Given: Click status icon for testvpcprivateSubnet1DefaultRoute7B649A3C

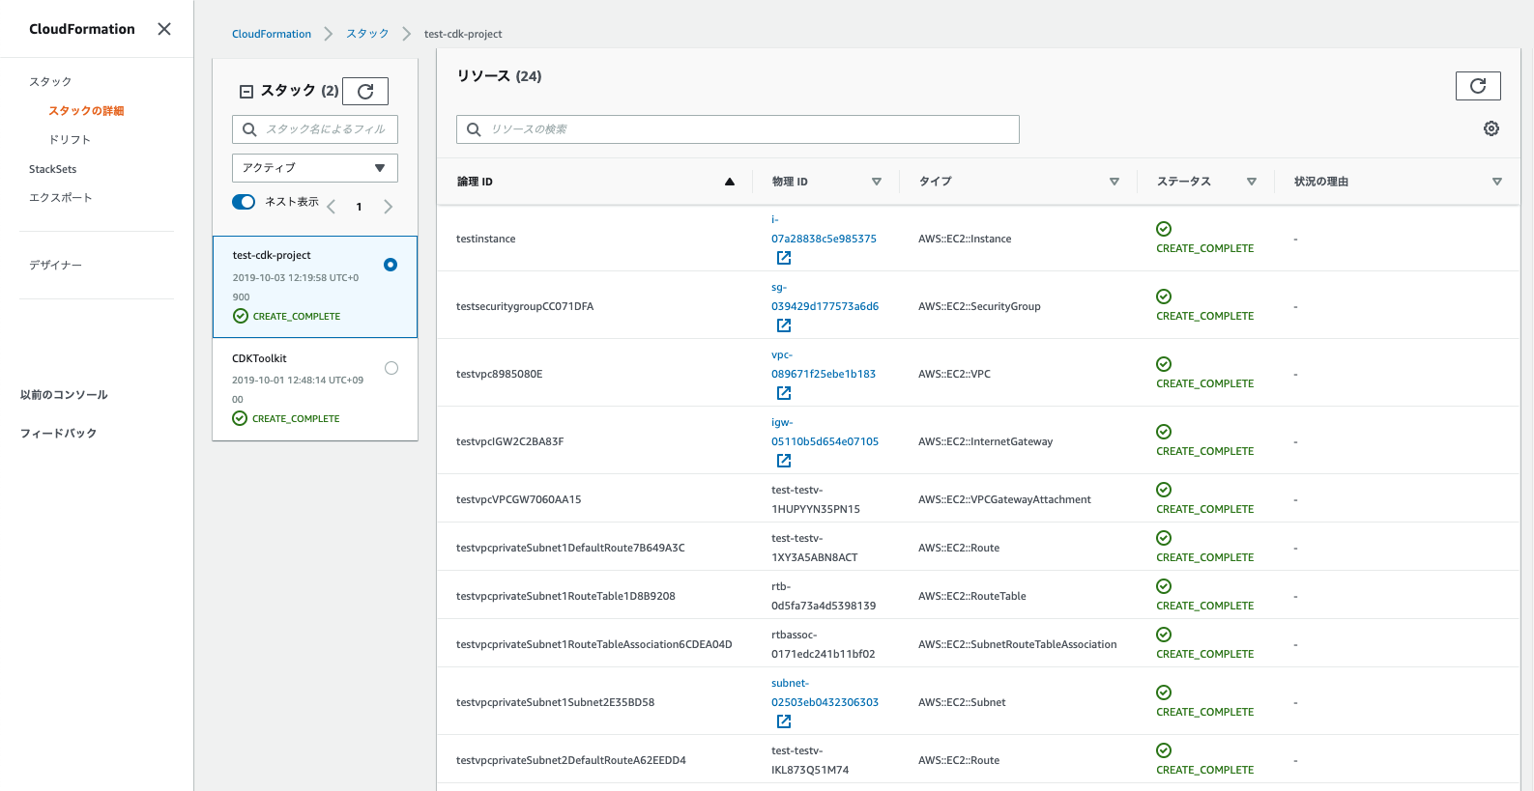Looking at the screenshot, I should point(1164,538).
